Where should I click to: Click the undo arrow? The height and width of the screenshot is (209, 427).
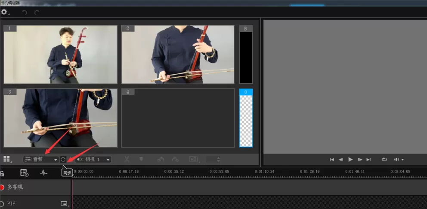point(25,12)
